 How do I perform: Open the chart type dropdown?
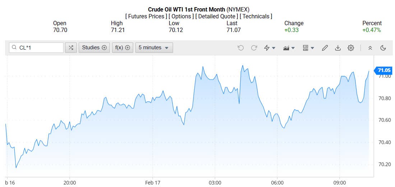(x=289, y=48)
